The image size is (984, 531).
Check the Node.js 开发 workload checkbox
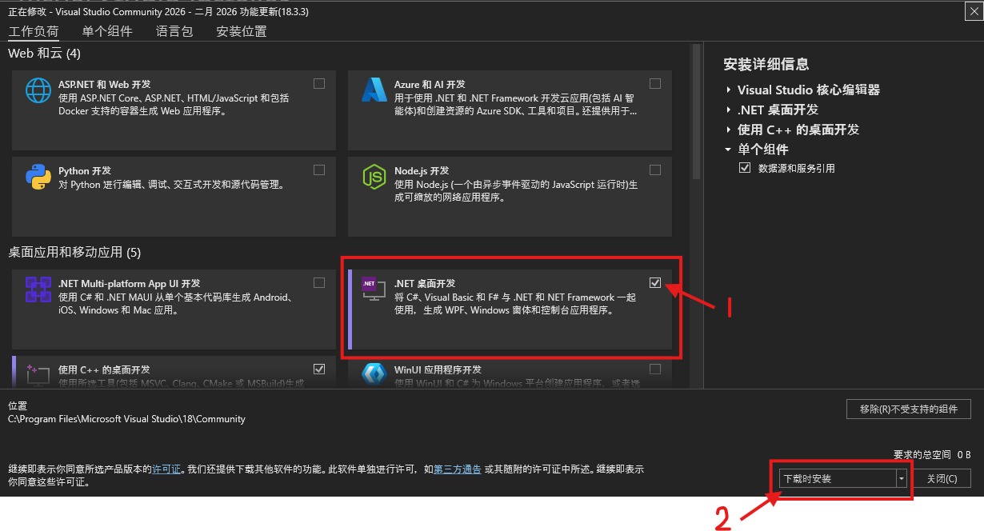pyautogui.click(x=655, y=170)
